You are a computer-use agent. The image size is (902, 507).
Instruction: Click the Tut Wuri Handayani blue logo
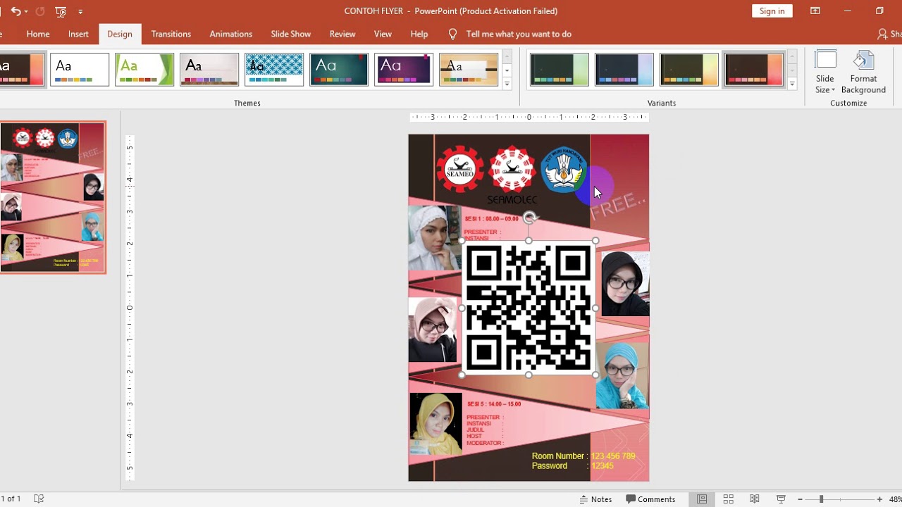[x=564, y=169]
